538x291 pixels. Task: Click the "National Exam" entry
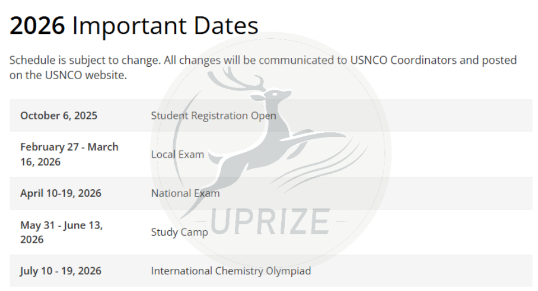pyautogui.click(x=185, y=193)
